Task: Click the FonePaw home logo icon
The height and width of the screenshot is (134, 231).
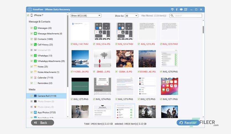Action: tap(30, 9)
